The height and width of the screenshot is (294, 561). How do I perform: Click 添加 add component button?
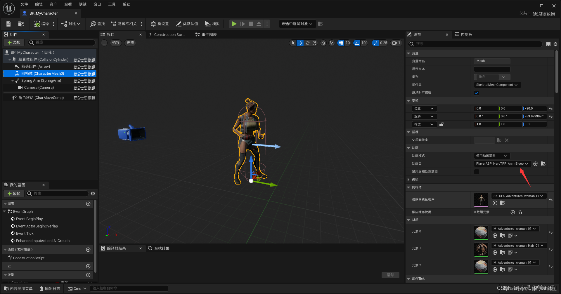(14, 43)
